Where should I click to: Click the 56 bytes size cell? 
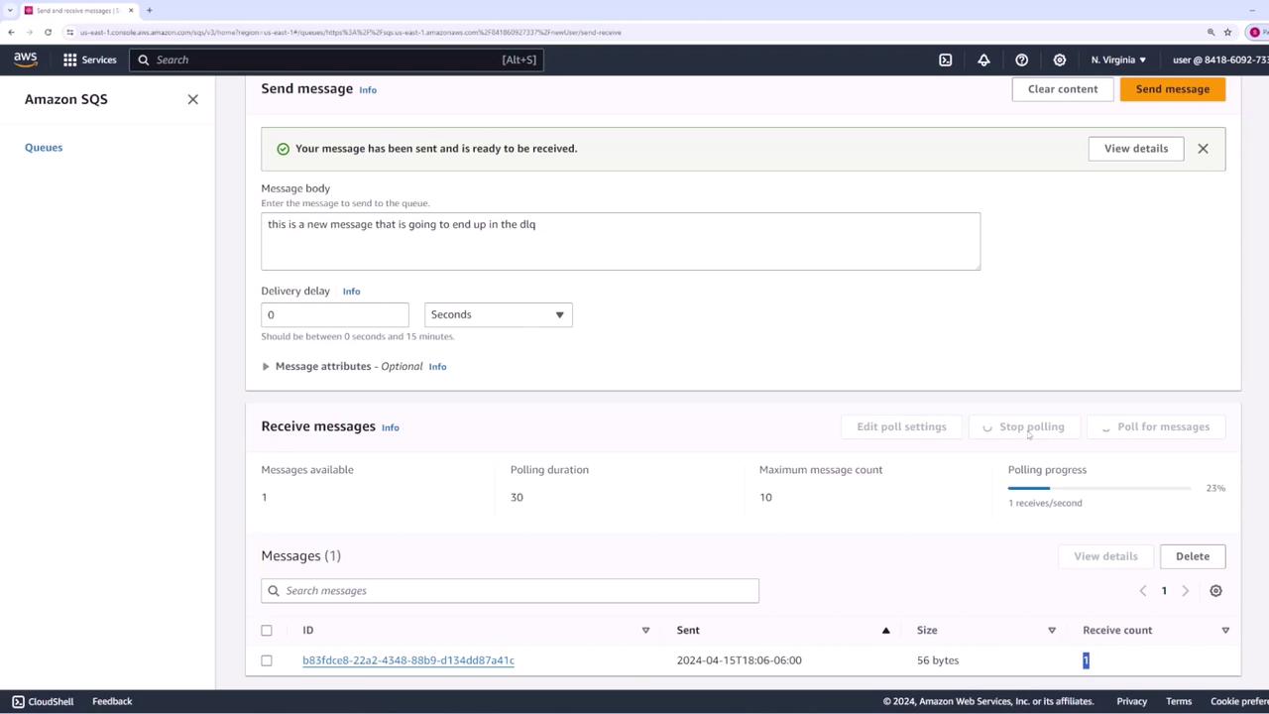click(938, 660)
